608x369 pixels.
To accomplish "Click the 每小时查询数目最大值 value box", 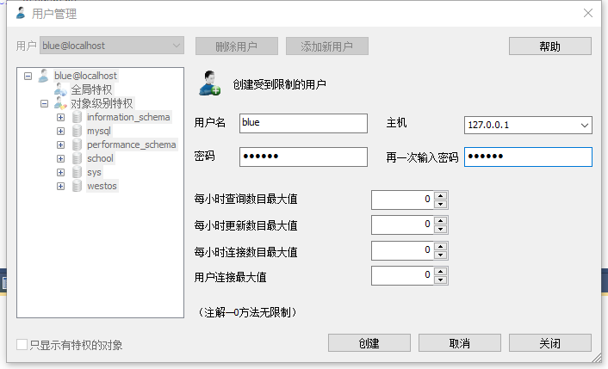I will 402,200.
